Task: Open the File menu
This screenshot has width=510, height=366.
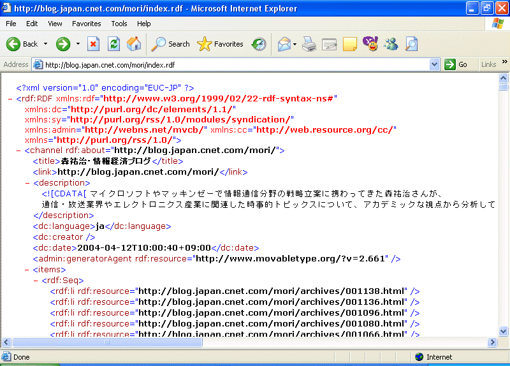Action: [x=11, y=24]
